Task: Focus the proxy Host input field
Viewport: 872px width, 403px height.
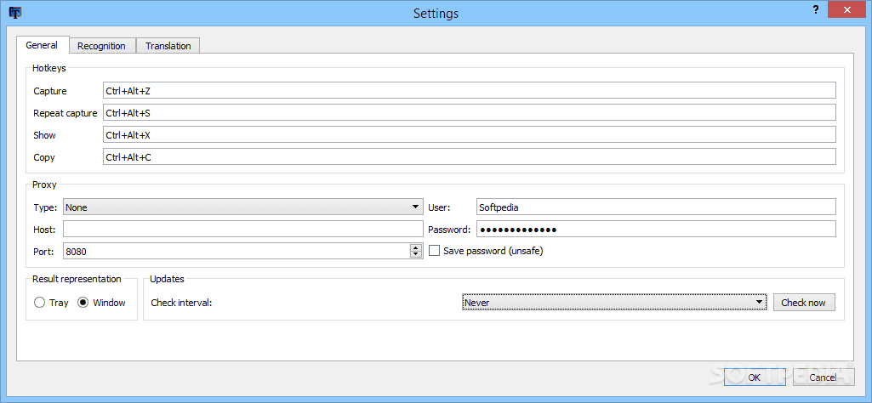Action: click(242, 229)
